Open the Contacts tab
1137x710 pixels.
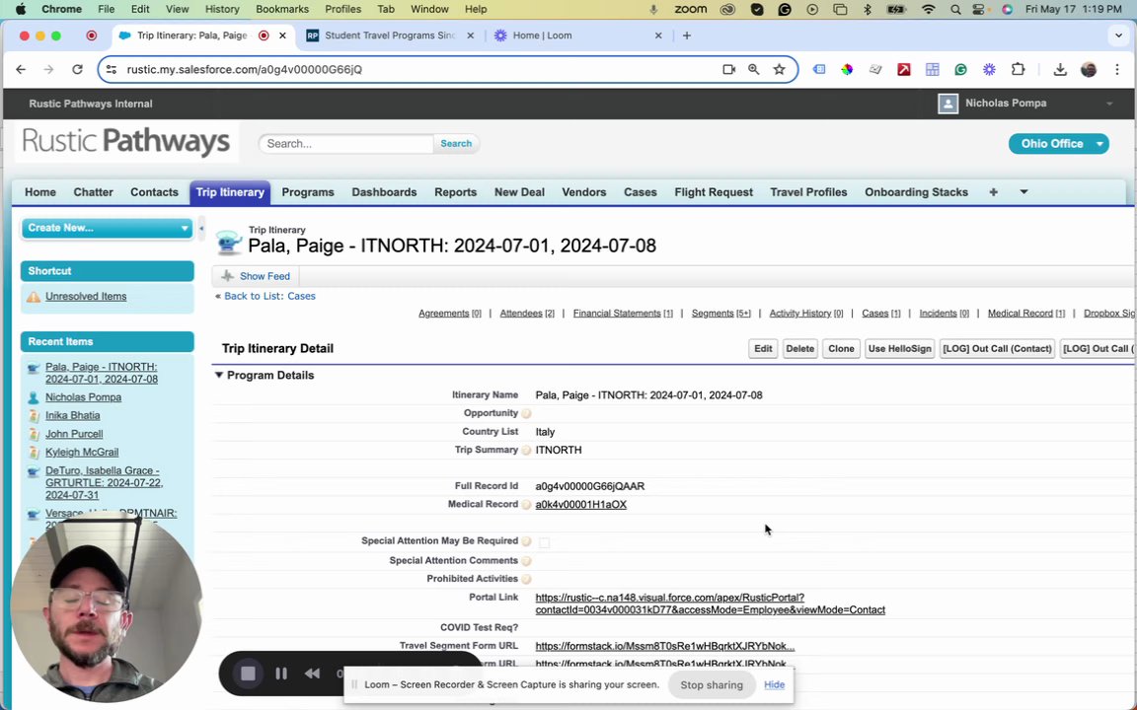tap(154, 192)
